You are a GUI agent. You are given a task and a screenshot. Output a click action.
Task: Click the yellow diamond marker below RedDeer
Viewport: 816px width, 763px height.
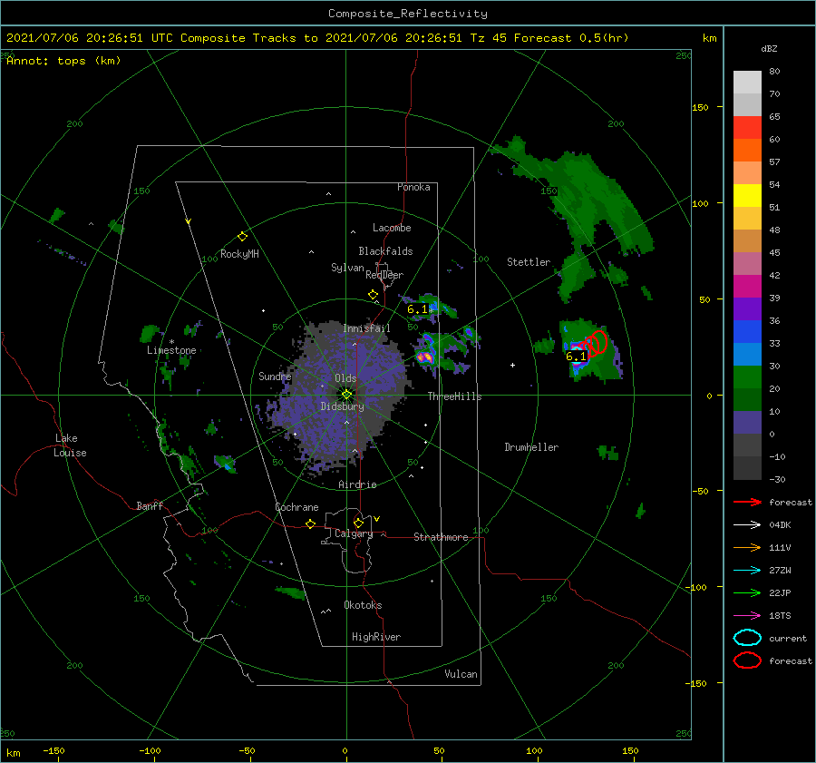374,295
